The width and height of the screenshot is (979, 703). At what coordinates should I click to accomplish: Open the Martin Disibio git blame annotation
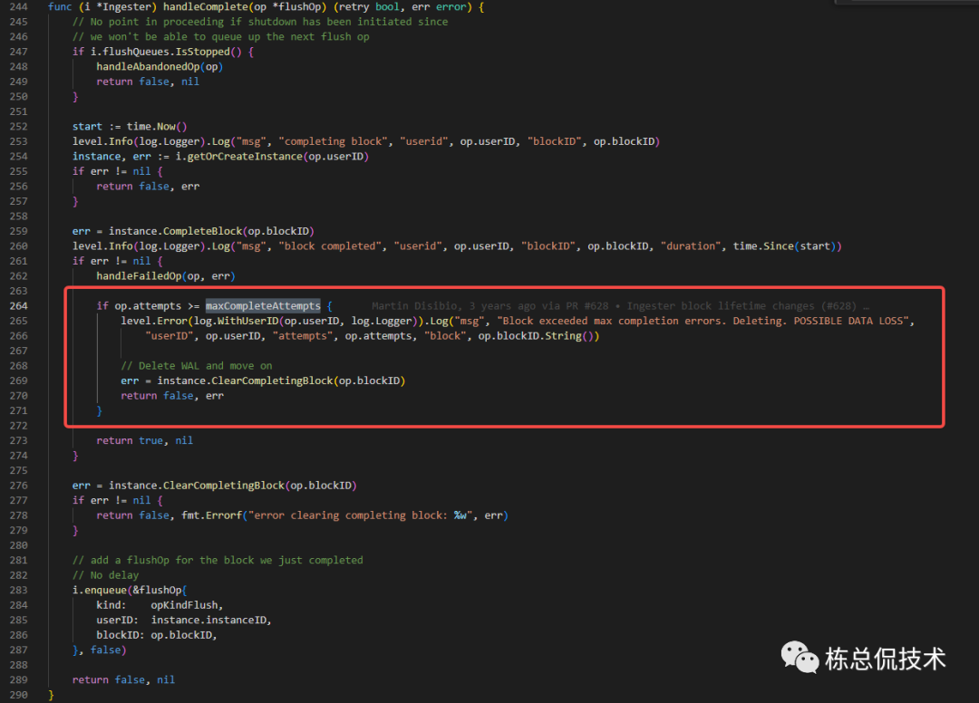620,306
